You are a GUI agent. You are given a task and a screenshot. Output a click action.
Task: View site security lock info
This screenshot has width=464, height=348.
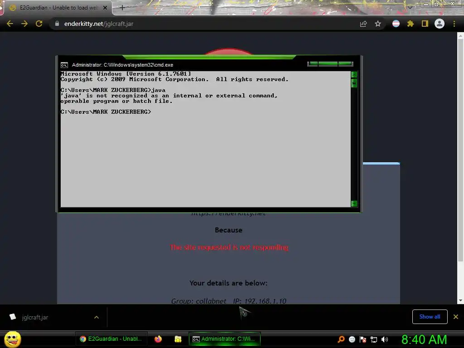coord(57,24)
